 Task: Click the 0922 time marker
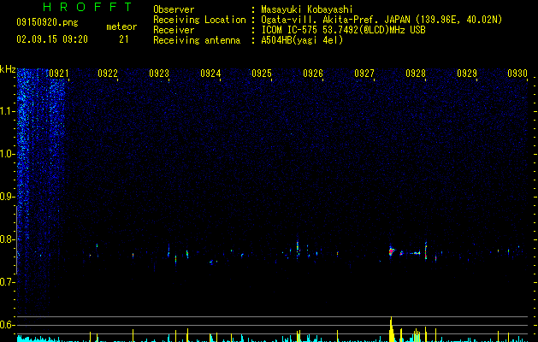click(108, 74)
